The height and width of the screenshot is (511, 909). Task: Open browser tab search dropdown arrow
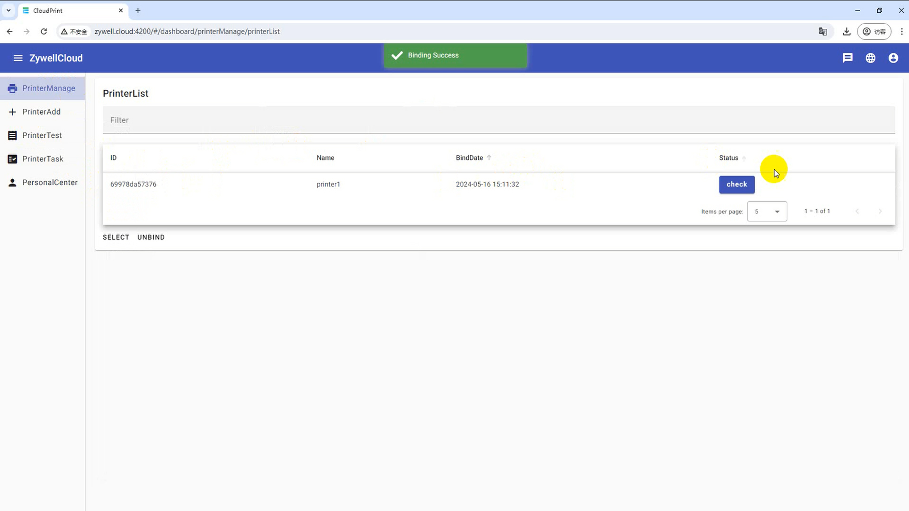pyautogui.click(x=9, y=10)
